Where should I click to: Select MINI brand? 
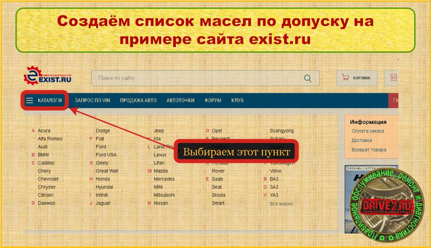click(158, 187)
